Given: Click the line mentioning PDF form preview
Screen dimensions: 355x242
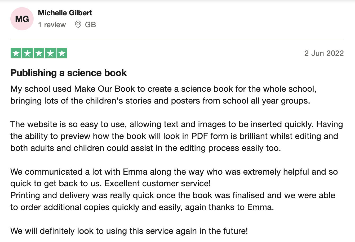Looking at the screenshot, I should point(174,136).
